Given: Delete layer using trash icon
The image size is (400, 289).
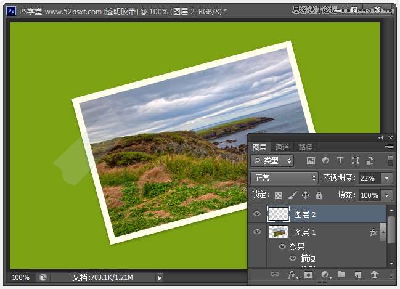Looking at the screenshot, I should point(374,274).
